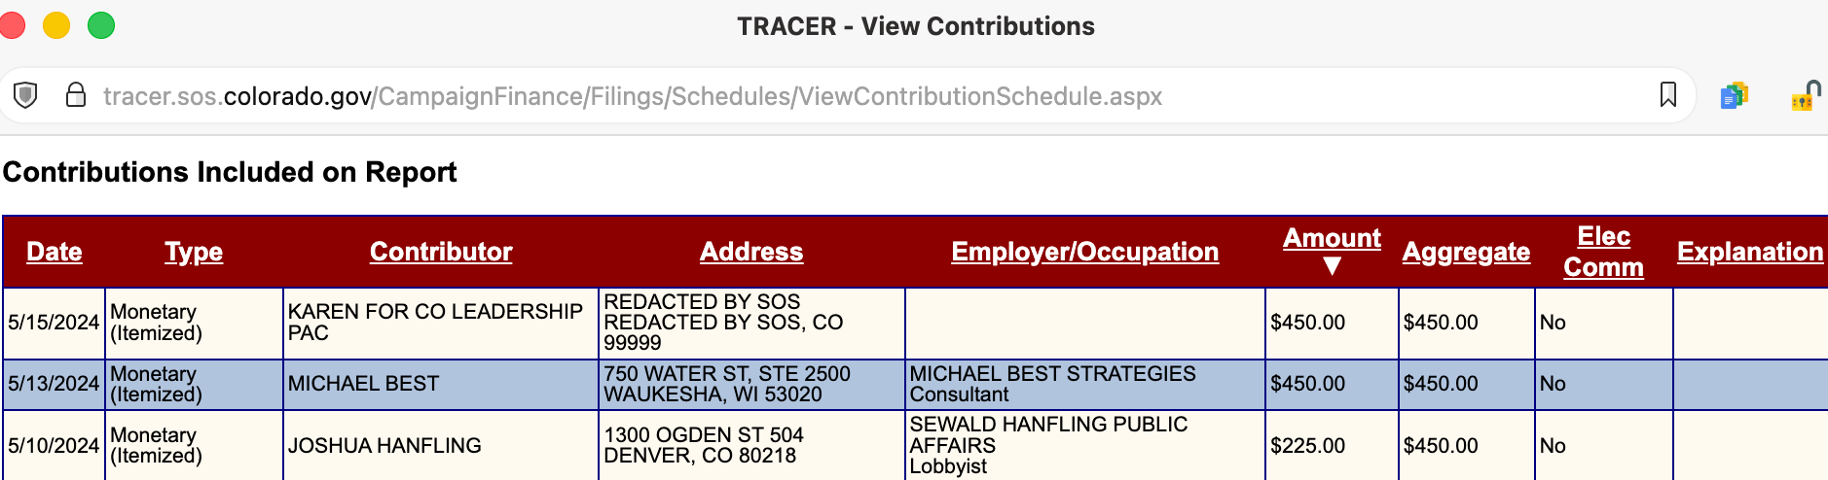Click the KAREN FOR CO LEADERSHIP PAC cell
Viewport: 1828px width, 480px height.
tap(435, 322)
